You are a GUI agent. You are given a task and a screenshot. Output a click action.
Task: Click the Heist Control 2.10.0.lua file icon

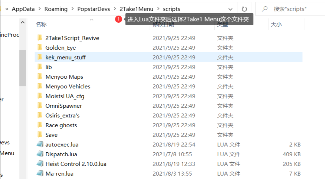(40, 164)
